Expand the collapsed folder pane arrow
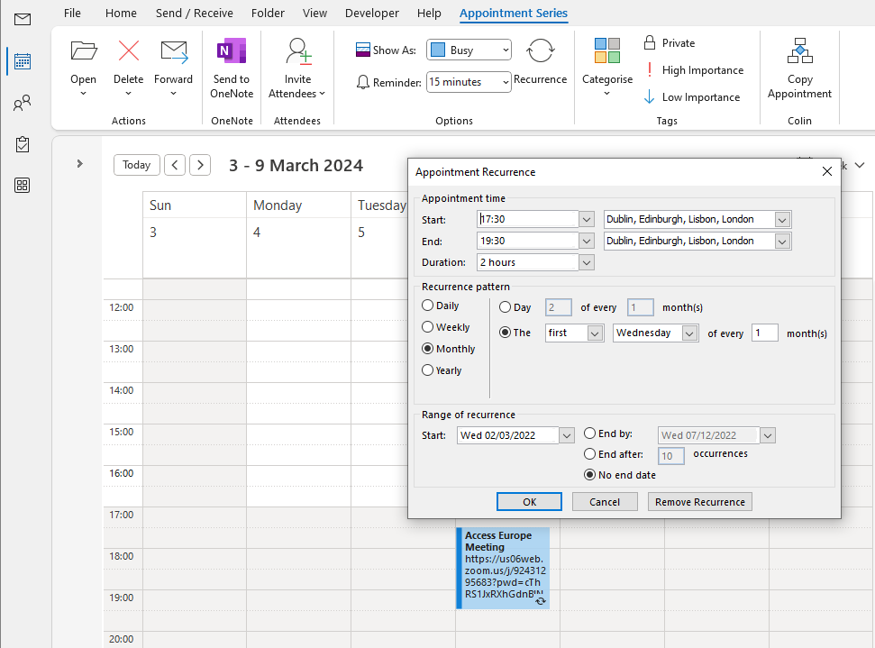Image resolution: width=875 pixels, height=648 pixels. point(80,163)
